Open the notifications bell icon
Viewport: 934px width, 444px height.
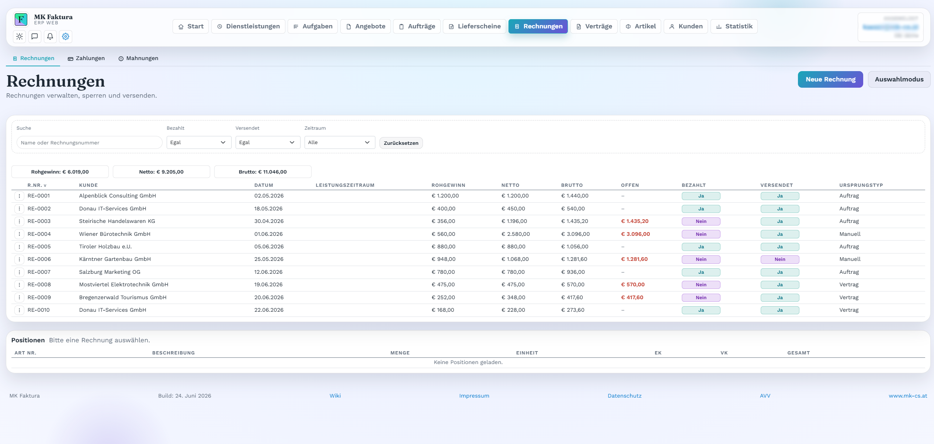50,36
